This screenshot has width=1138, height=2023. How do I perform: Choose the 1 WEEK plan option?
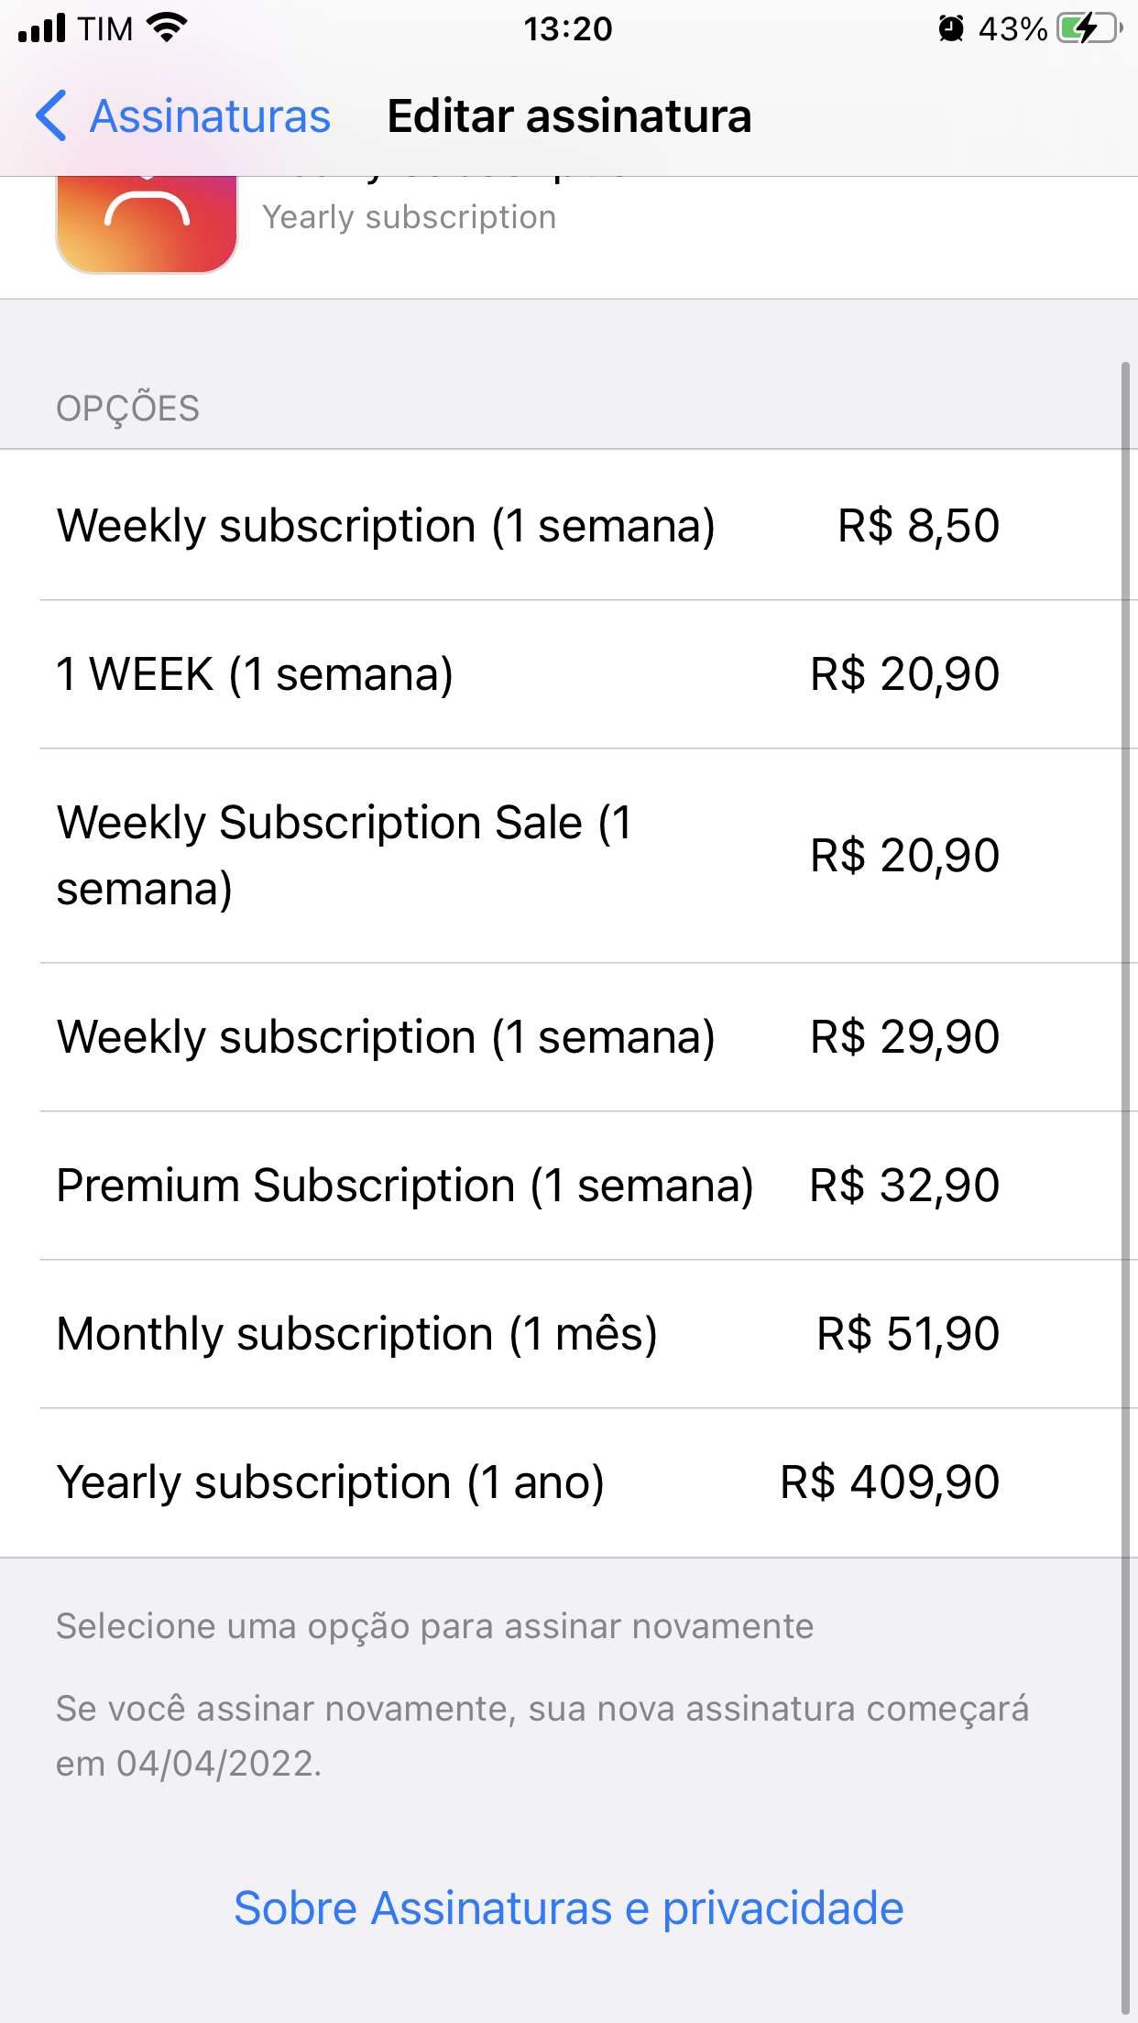click(528, 674)
